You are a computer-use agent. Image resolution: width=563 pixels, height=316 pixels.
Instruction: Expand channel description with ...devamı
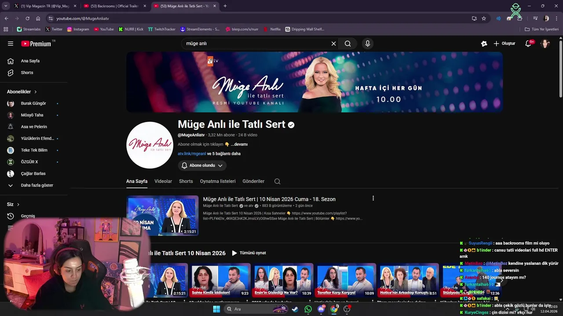(x=239, y=144)
